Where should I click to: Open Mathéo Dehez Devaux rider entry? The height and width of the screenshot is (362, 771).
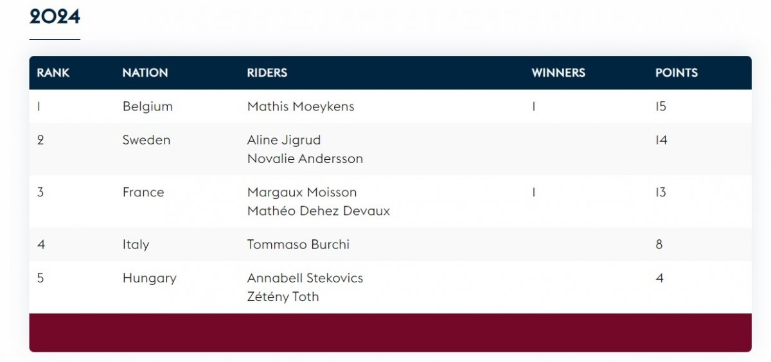[x=319, y=211]
